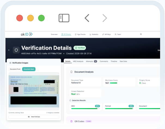This screenshot has height=129, width=165.
Task: Click the document back image preview
Action: point(34,91)
